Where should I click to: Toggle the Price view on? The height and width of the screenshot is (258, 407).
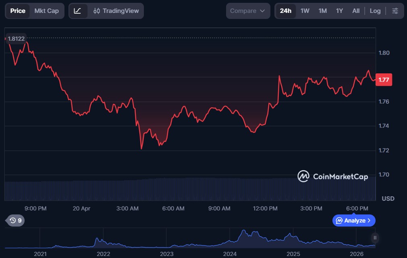(x=18, y=11)
